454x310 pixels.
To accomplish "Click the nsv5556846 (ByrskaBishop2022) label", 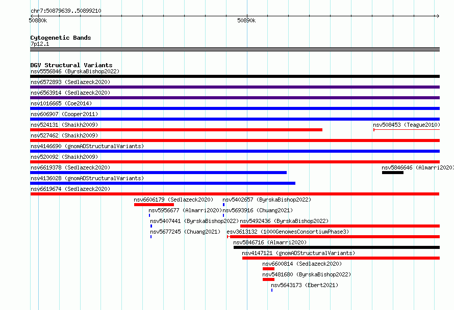I will [75, 71].
